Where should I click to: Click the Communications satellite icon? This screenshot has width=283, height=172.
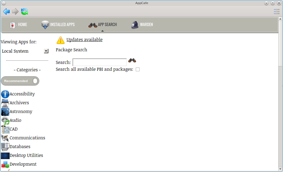(x=5, y=138)
